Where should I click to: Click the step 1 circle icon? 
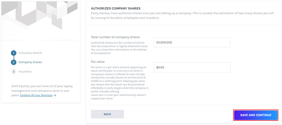(13, 53)
